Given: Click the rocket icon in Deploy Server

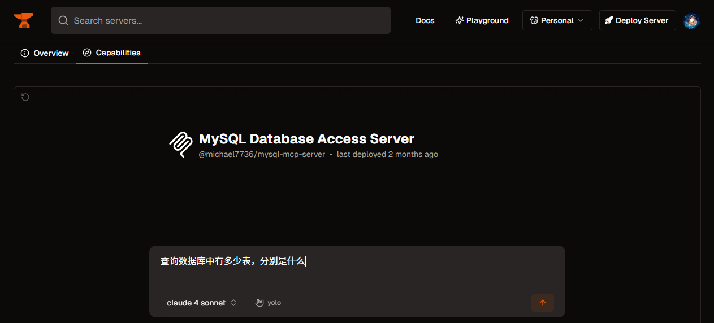Looking at the screenshot, I should (x=609, y=20).
